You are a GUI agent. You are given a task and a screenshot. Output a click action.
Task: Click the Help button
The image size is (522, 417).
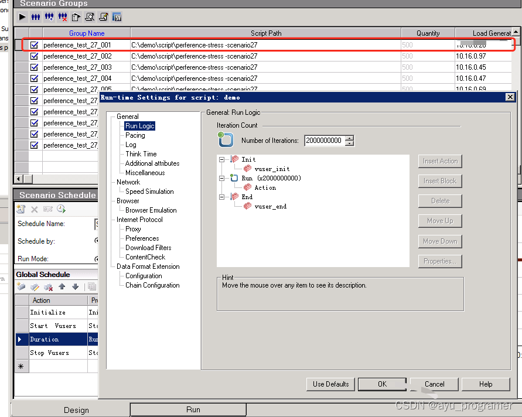(486, 384)
